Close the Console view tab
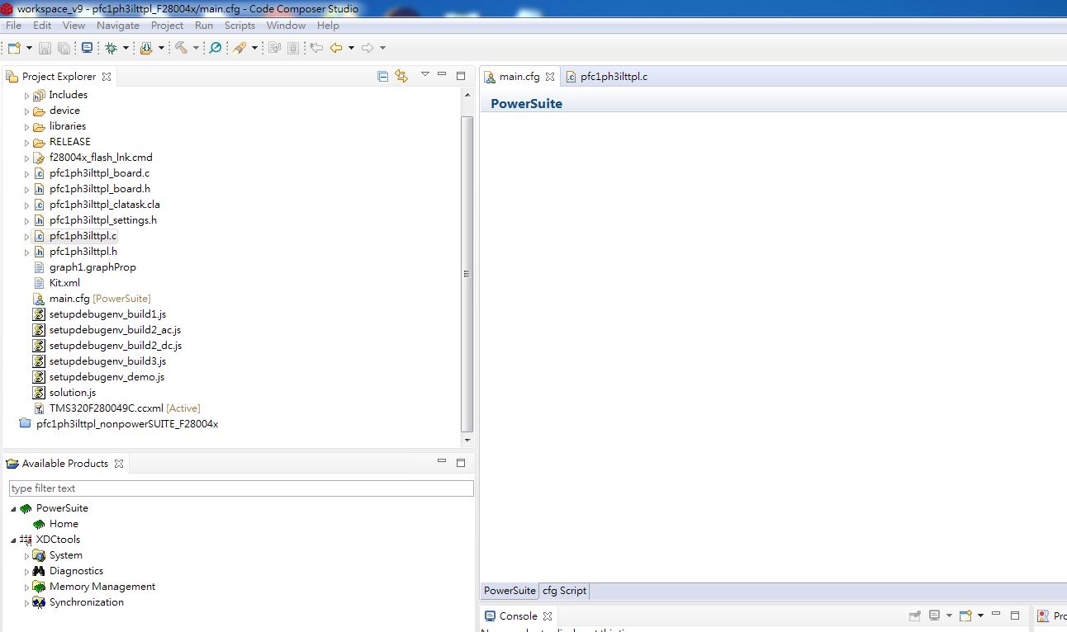Viewport: 1067px width, 632px height. tap(547, 616)
